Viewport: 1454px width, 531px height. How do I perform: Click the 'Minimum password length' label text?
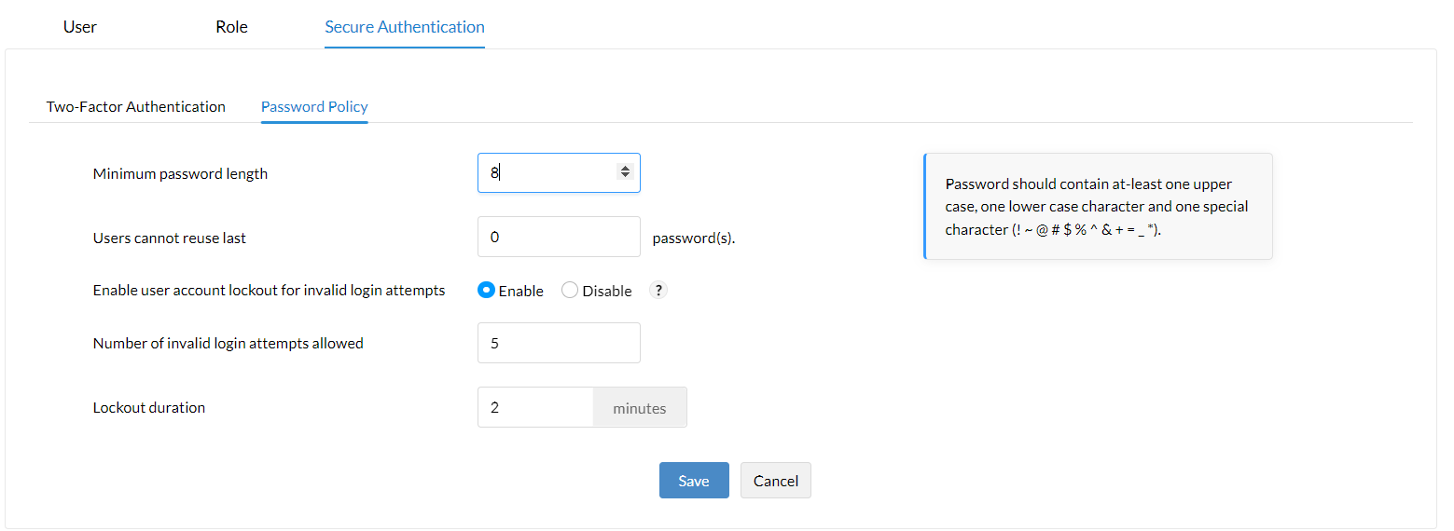[180, 173]
